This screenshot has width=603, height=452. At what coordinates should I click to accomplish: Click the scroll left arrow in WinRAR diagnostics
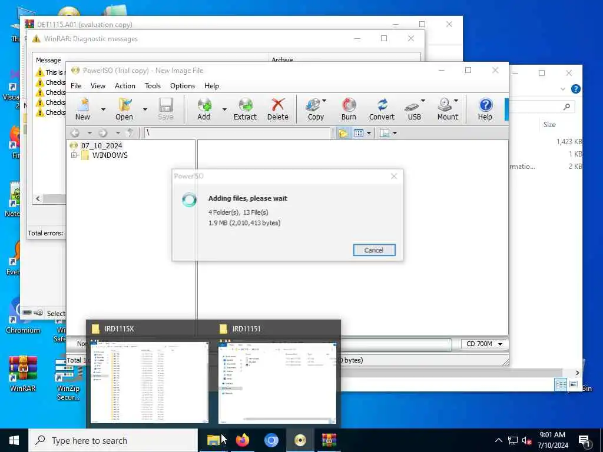(38, 199)
